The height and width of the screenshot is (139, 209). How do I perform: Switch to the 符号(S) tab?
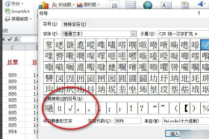click(50, 24)
